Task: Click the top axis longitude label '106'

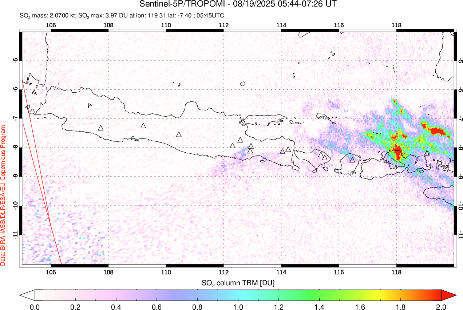Action: [51, 25]
